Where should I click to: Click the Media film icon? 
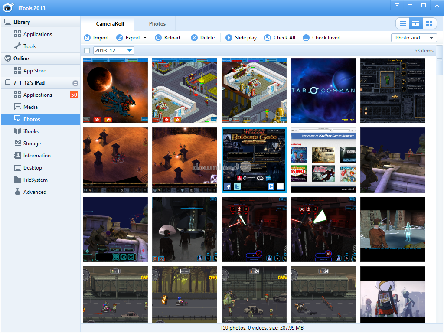pyautogui.click(x=17, y=107)
